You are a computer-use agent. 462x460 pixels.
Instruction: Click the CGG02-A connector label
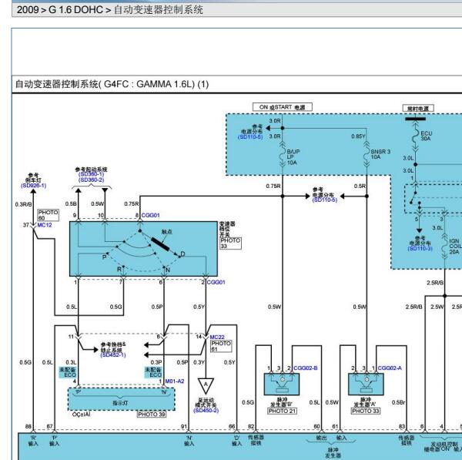390,368
